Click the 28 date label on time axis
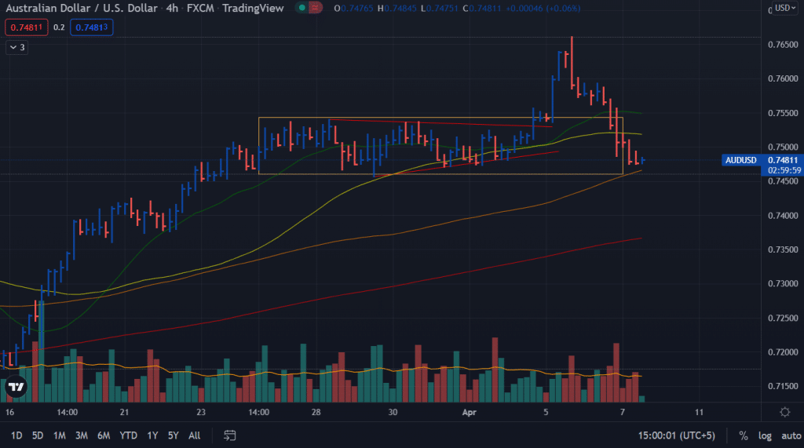 click(316, 412)
